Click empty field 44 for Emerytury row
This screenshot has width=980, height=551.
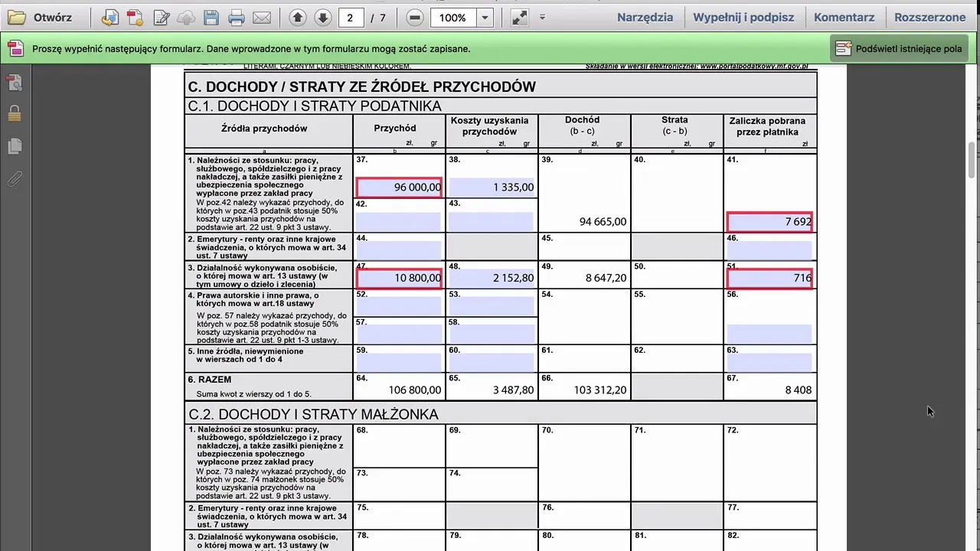[398, 249]
